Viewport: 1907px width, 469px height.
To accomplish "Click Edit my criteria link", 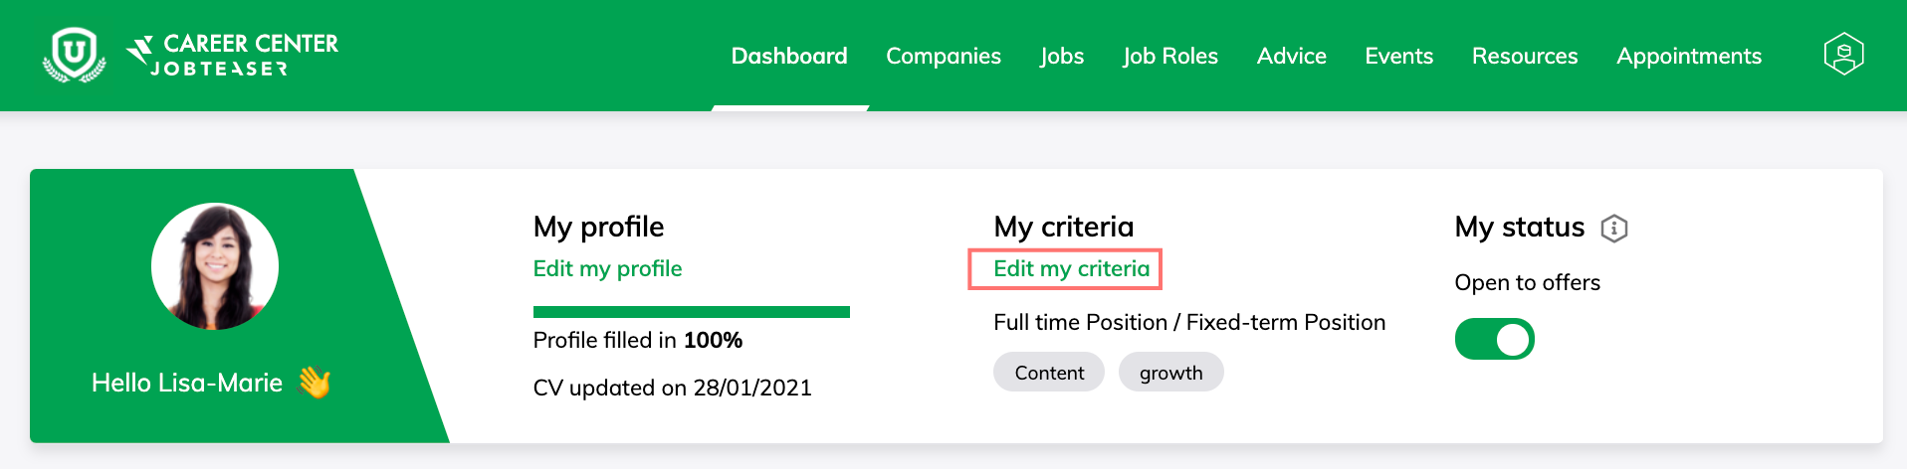I will tap(1071, 268).
